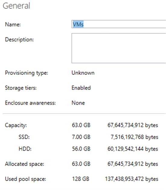This screenshot has width=166, height=190.
Task: Click the Name: label
Action: coord(13,24)
